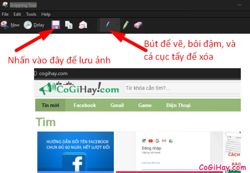
Task: Open the Facebook rename guide thumbnail
Action: [75, 152]
